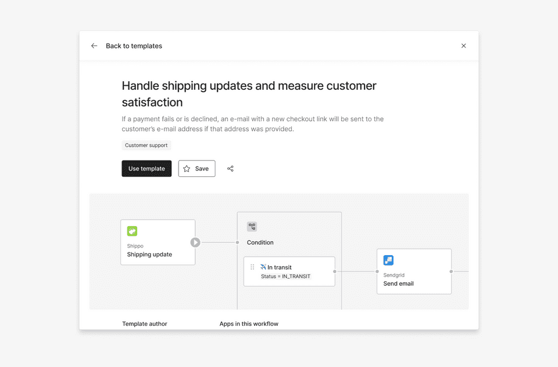
Task: Click the Apps in this workflow heading
Action: [x=249, y=324]
